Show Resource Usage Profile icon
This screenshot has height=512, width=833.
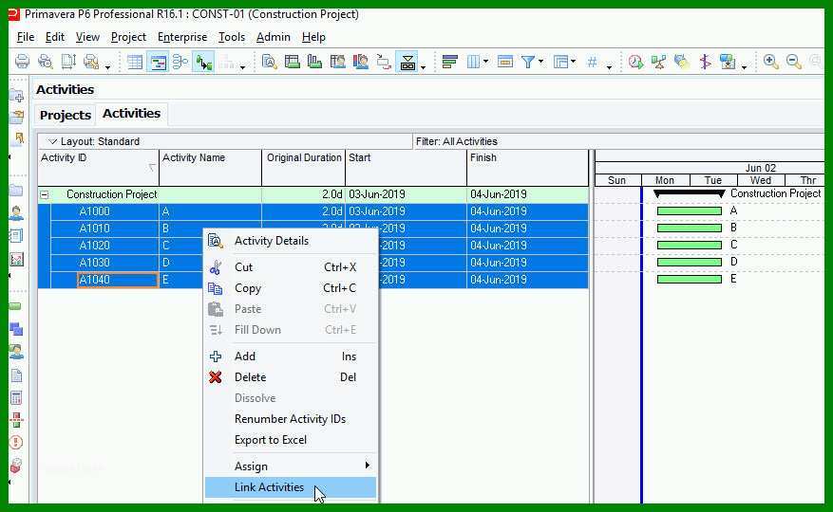pyautogui.click(x=361, y=62)
